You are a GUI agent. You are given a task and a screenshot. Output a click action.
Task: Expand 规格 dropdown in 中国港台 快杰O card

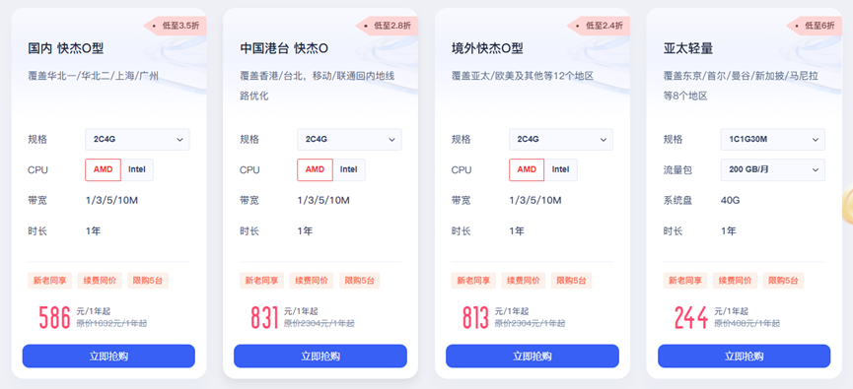[349, 140]
